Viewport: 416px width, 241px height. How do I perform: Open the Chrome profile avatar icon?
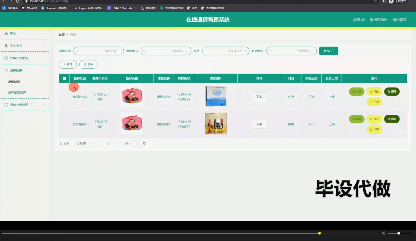pyautogui.click(x=391, y=2)
